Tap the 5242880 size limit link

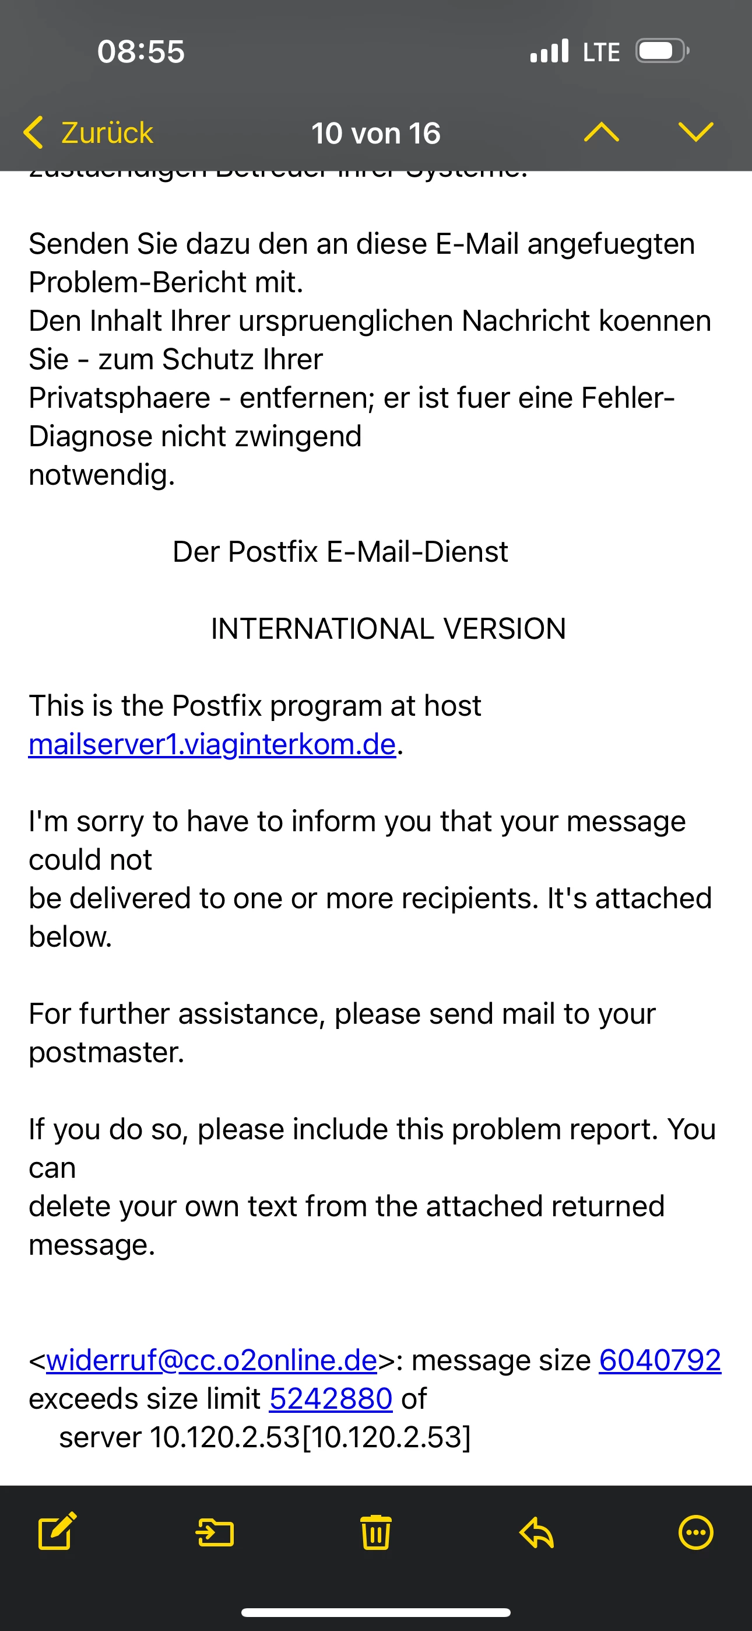(x=331, y=1399)
